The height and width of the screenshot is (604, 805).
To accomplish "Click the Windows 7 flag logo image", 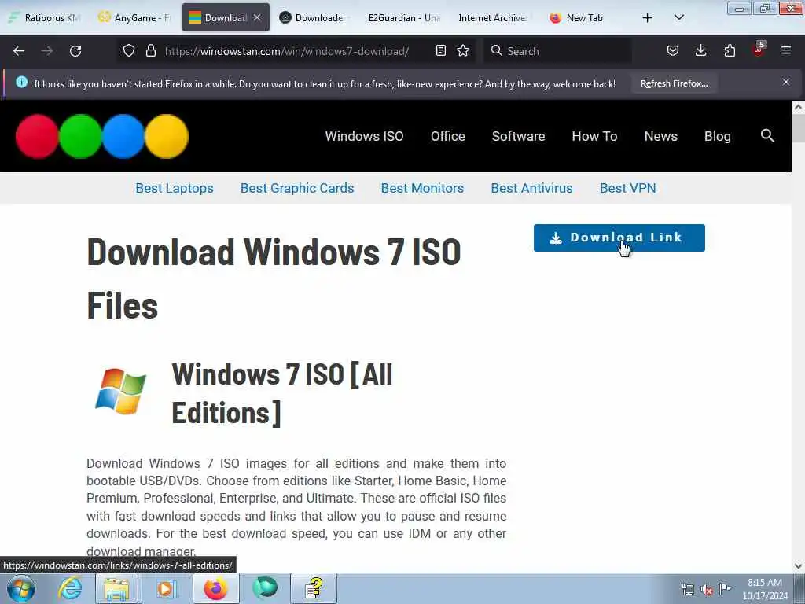I will (120, 392).
